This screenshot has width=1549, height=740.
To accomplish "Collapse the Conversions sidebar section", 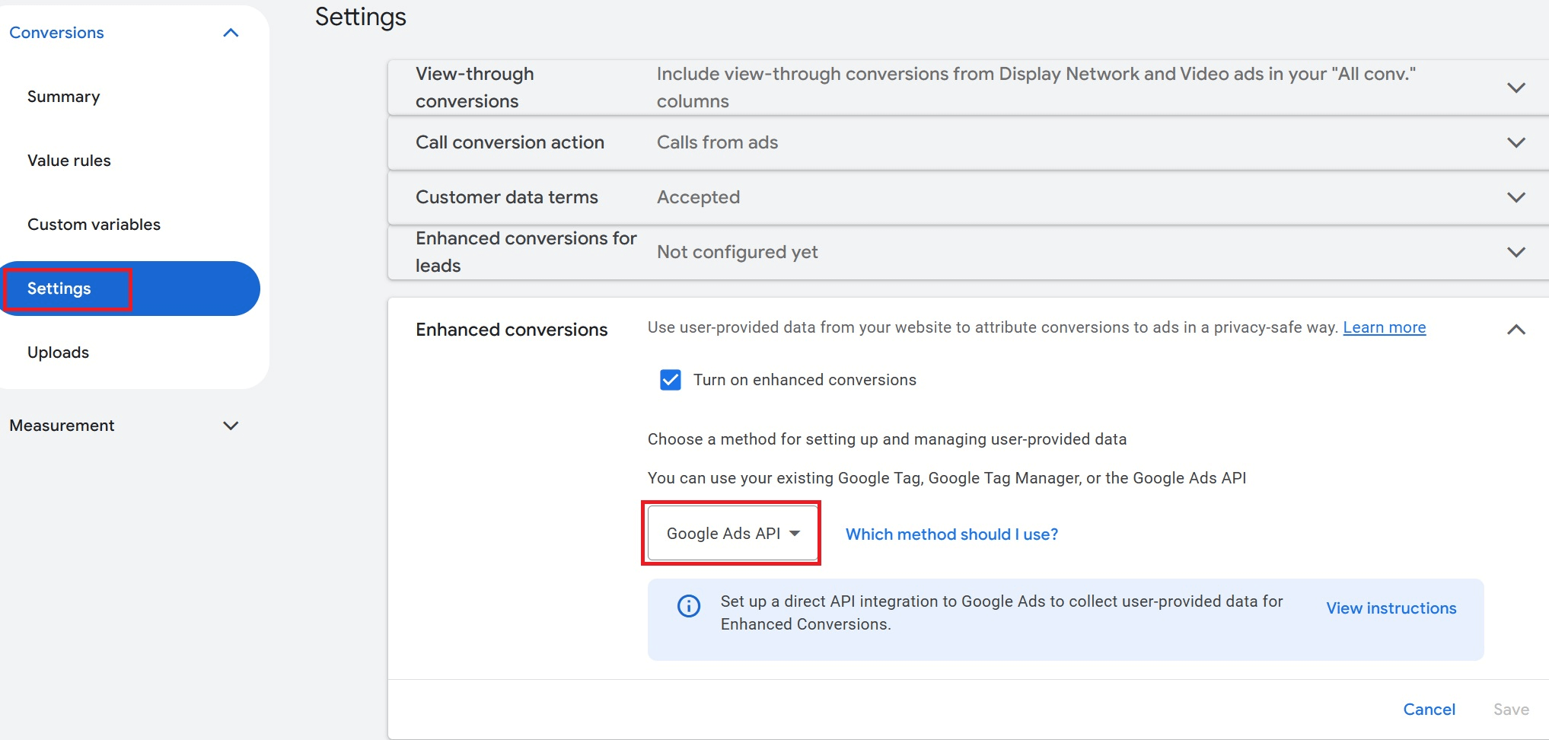I will [231, 33].
